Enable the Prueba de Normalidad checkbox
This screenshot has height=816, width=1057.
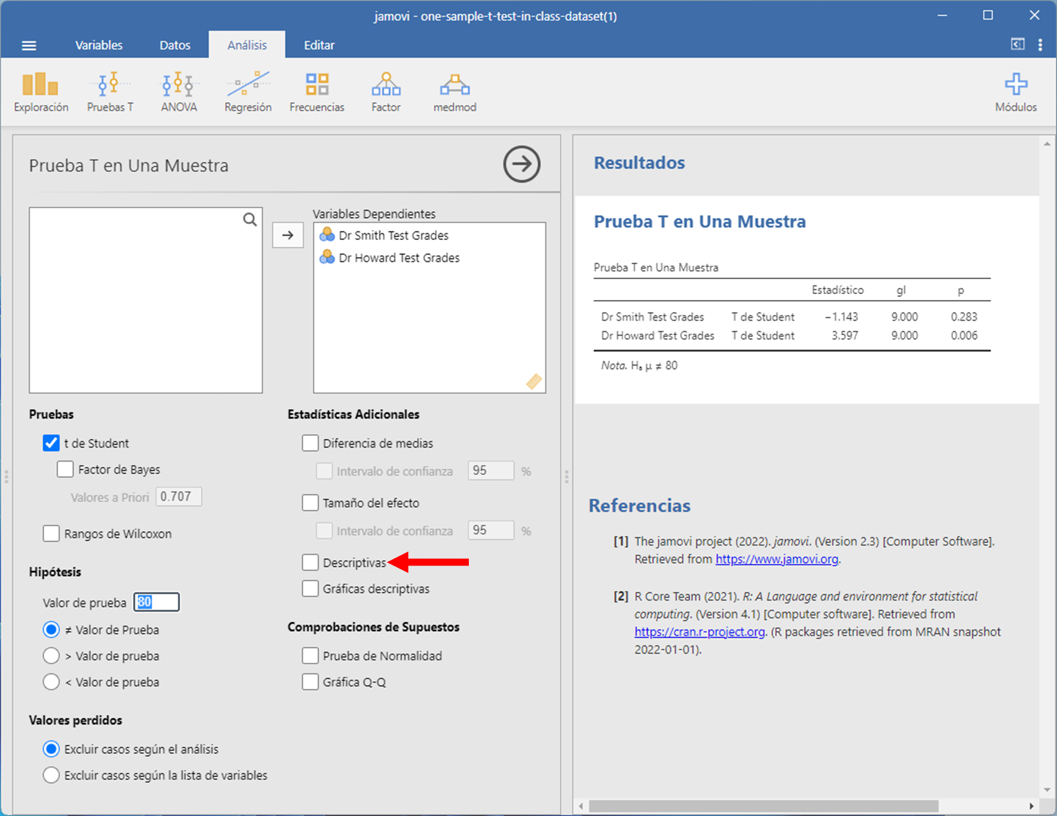pyautogui.click(x=310, y=656)
